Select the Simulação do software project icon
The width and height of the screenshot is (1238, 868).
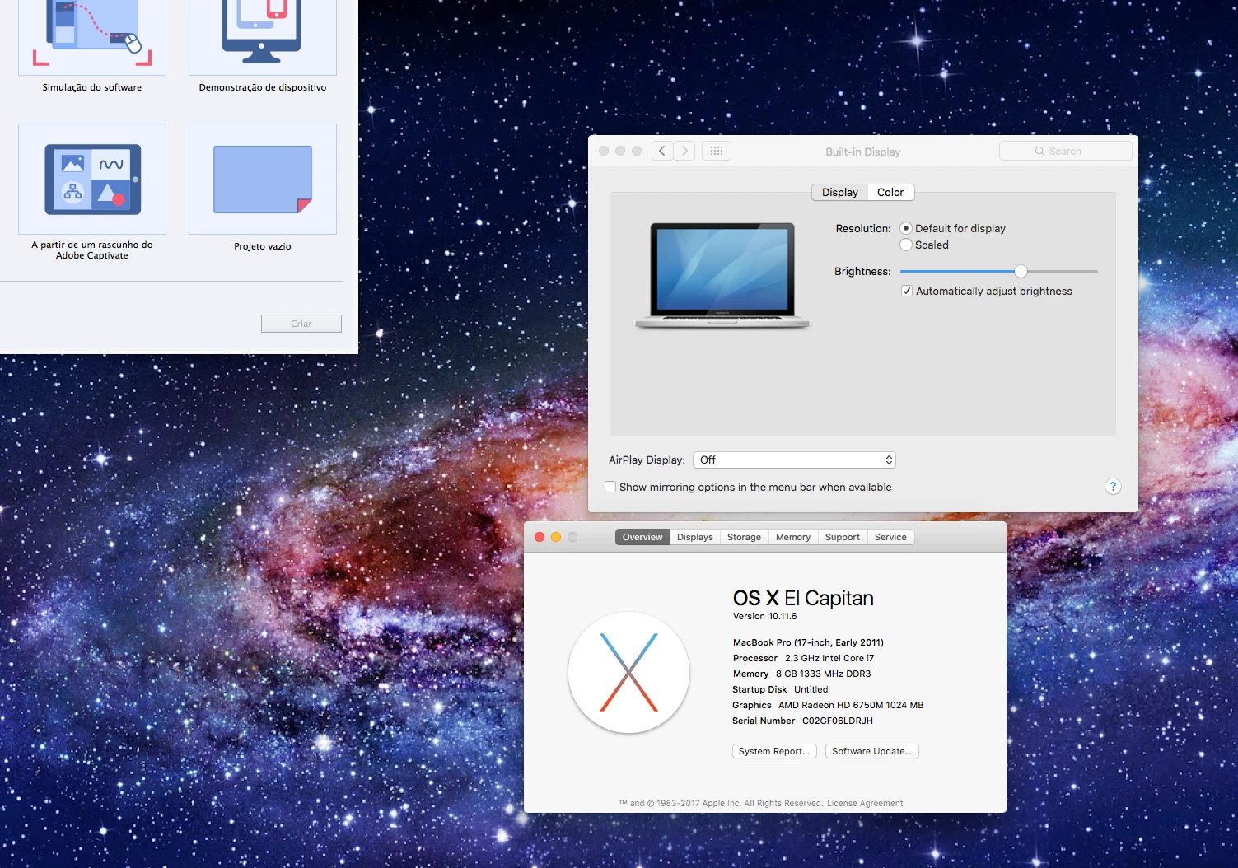pos(92,37)
